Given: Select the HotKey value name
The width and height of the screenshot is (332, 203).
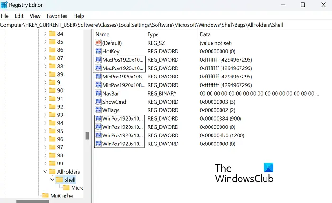Looking at the screenshot, I should 111,51.
